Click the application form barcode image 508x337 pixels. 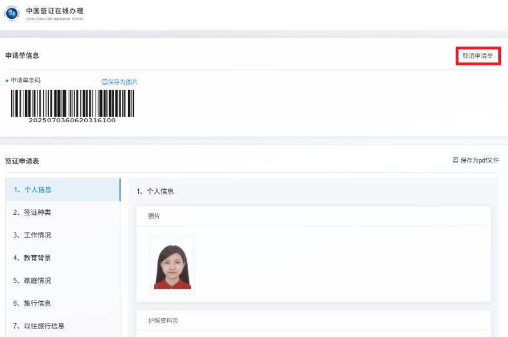[72, 103]
